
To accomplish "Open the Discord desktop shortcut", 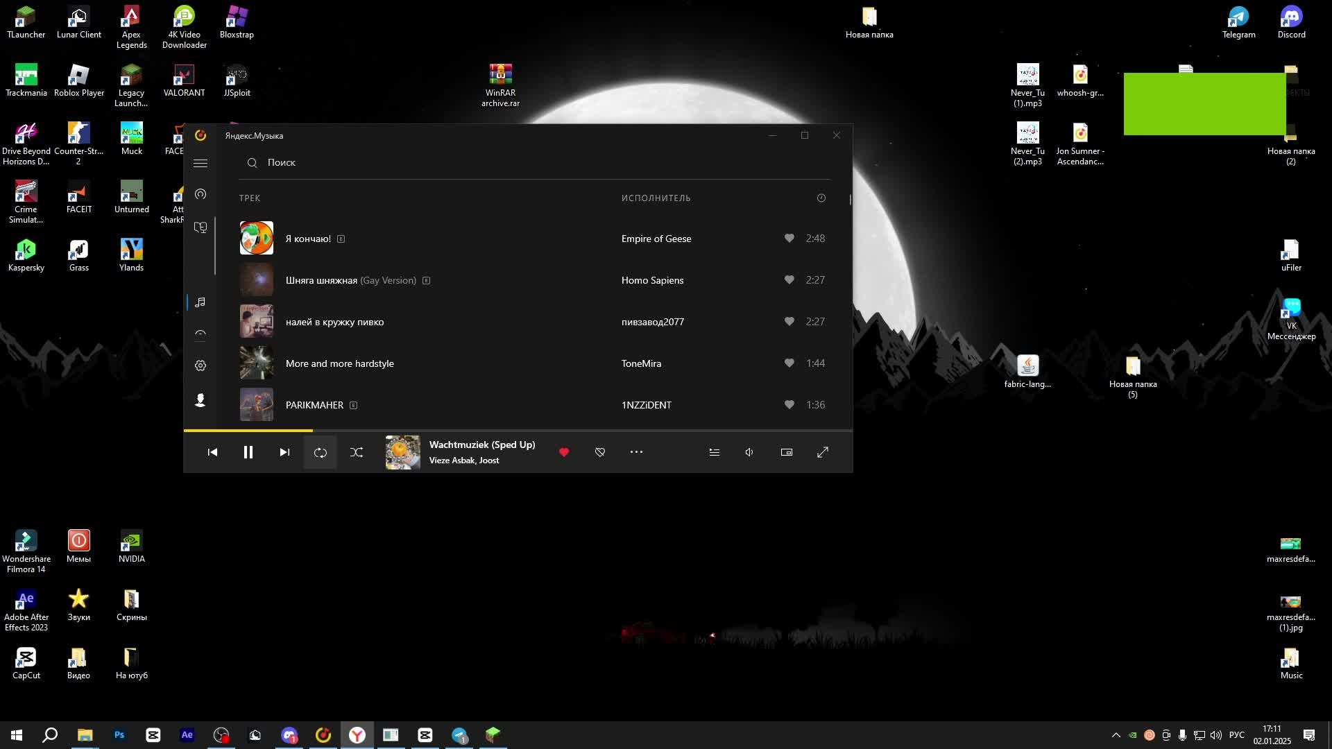I will pos(1292,21).
